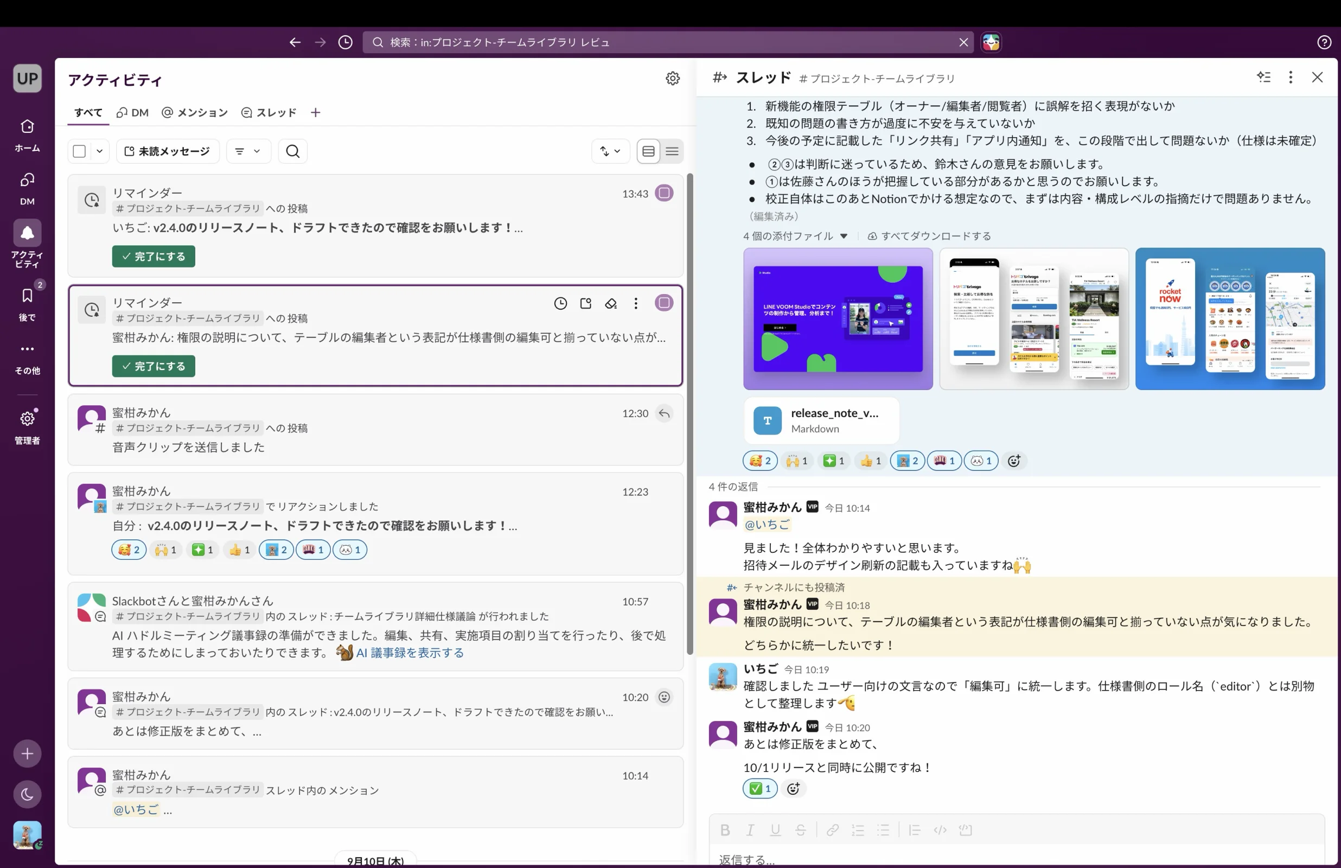The image size is (1341, 868).
Task: Go back with the left arrow
Action: click(295, 42)
